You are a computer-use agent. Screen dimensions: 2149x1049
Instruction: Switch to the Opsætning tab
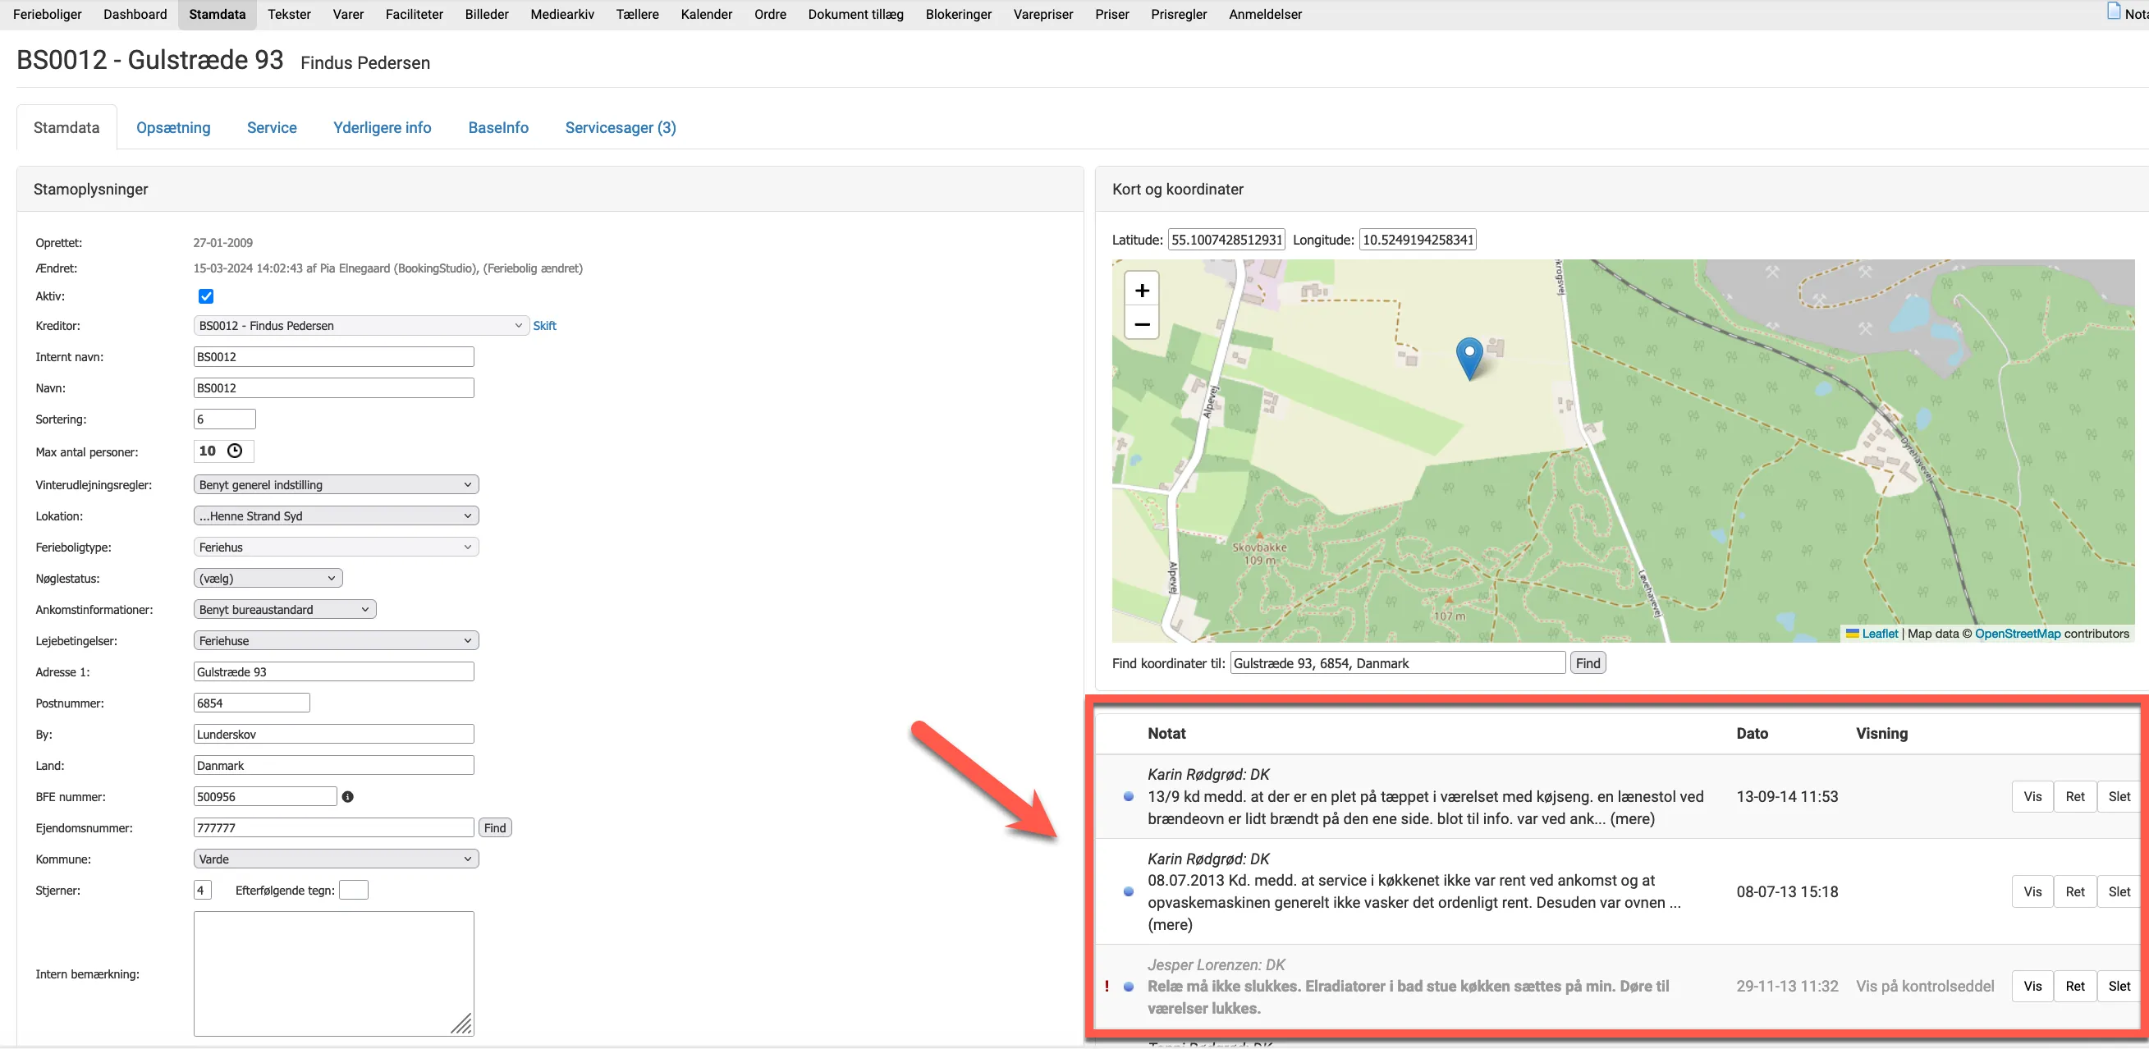(172, 127)
